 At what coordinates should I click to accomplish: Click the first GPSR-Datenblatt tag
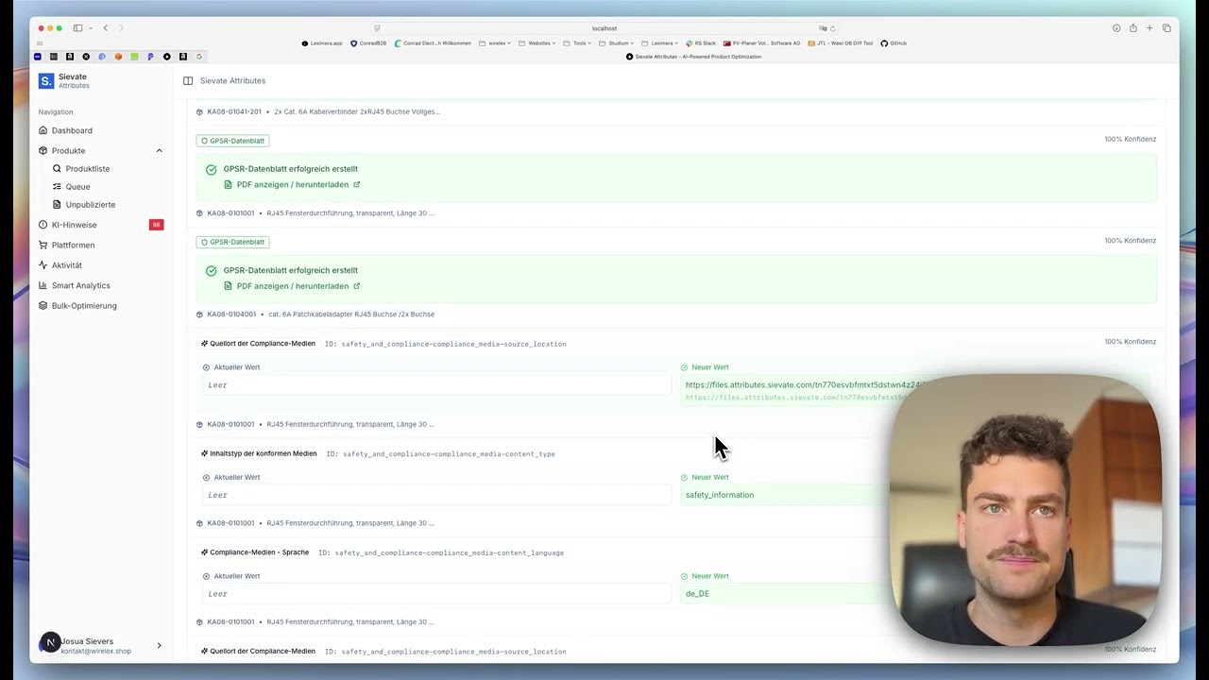point(232,141)
